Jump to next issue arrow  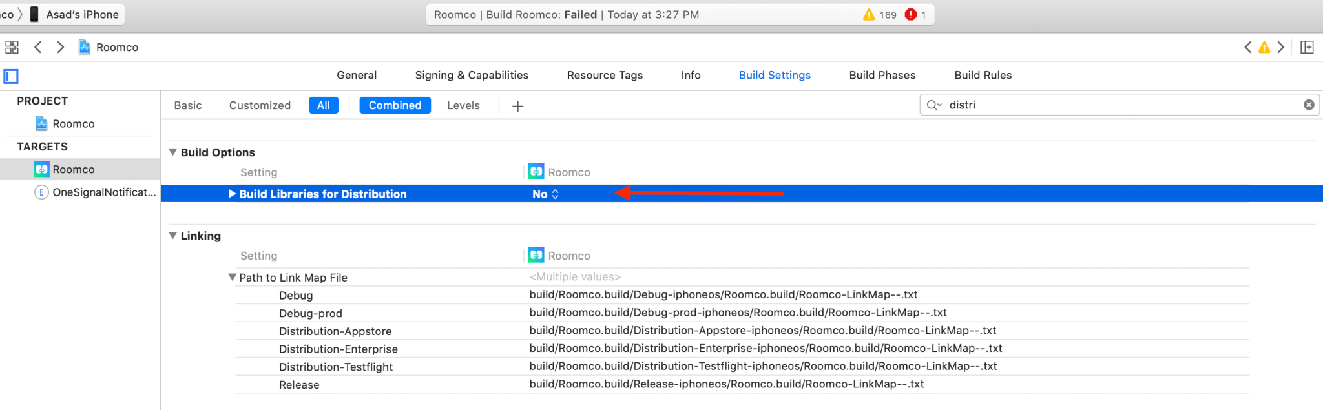(1280, 47)
